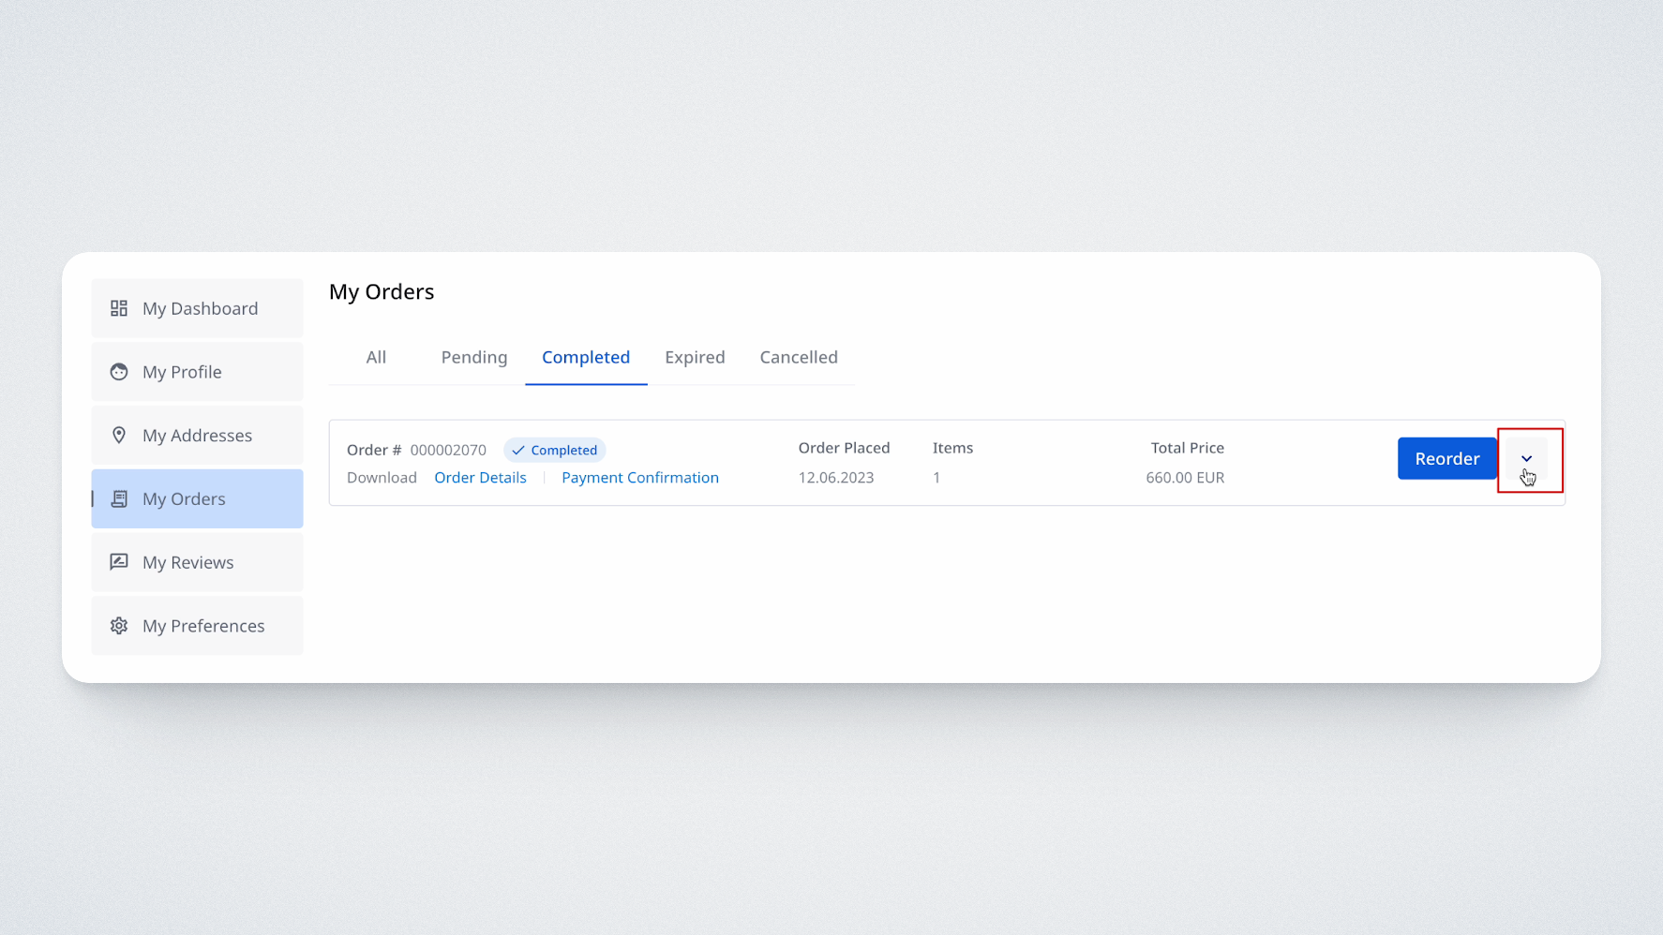
Task: View the Cancelled orders tab
Action: [799, 357]
